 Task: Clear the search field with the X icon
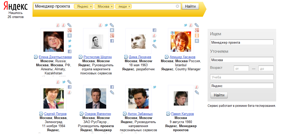click(177, 6)
